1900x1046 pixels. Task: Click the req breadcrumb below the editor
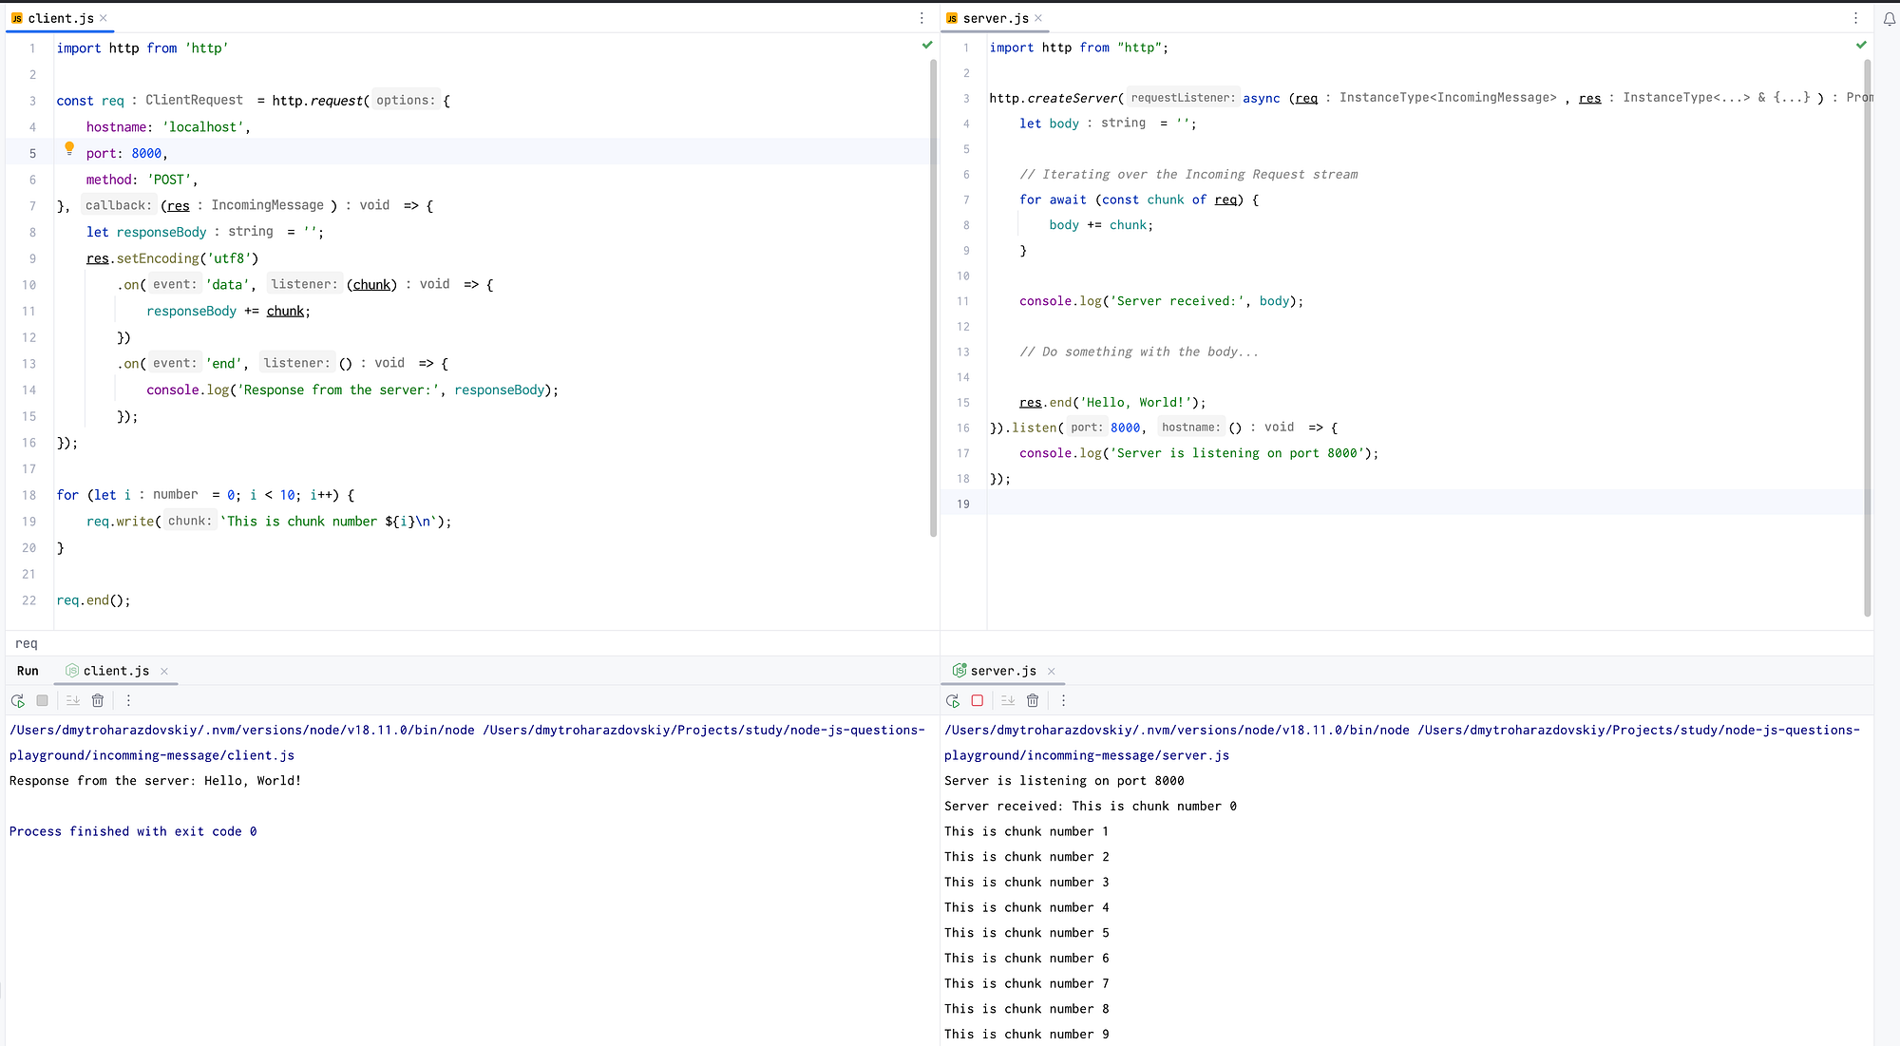pos(26,643)
